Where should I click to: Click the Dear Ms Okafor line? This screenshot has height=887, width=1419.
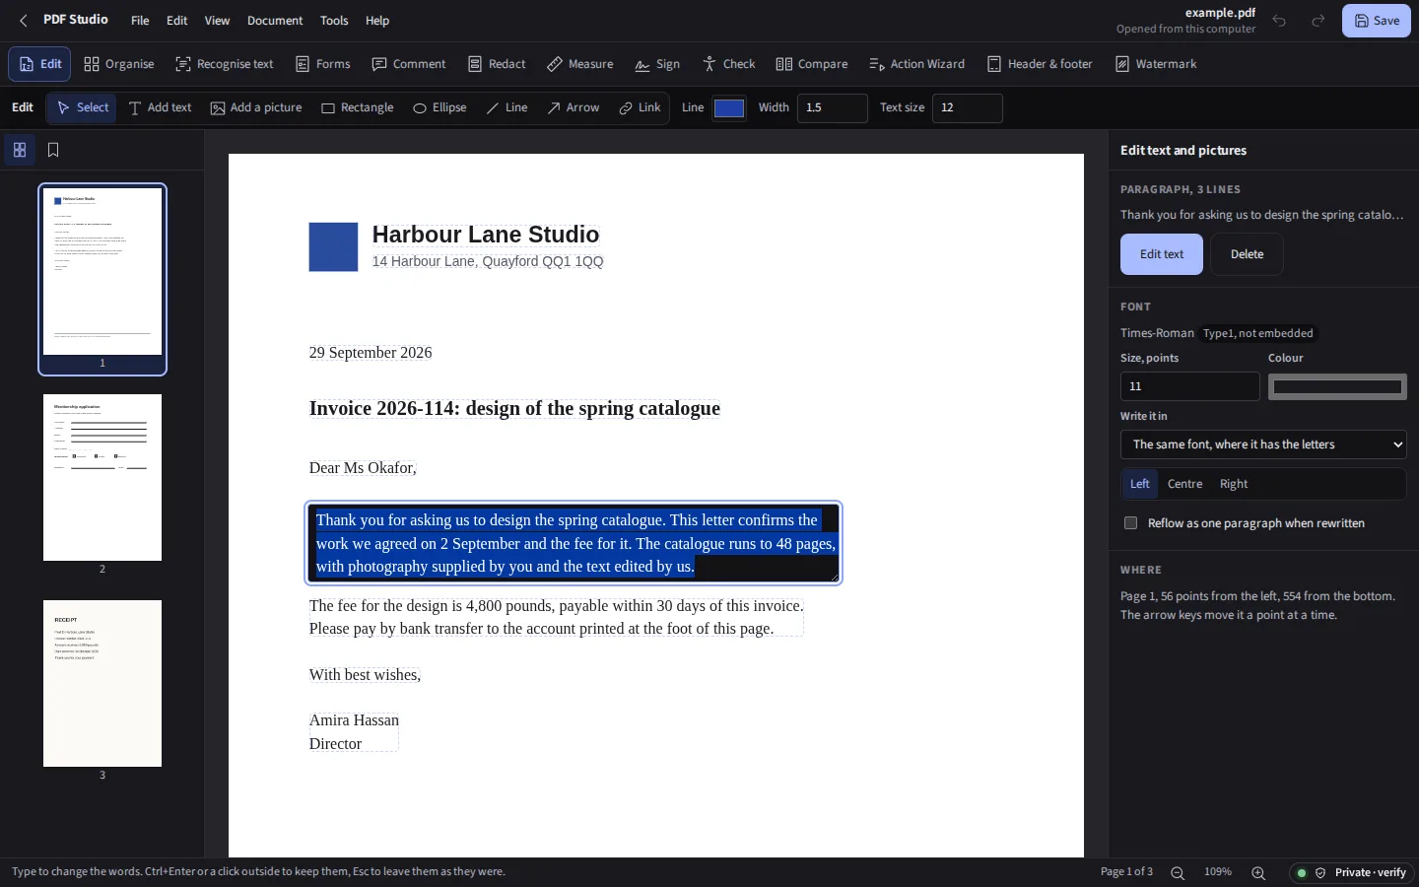click(363, 468)
